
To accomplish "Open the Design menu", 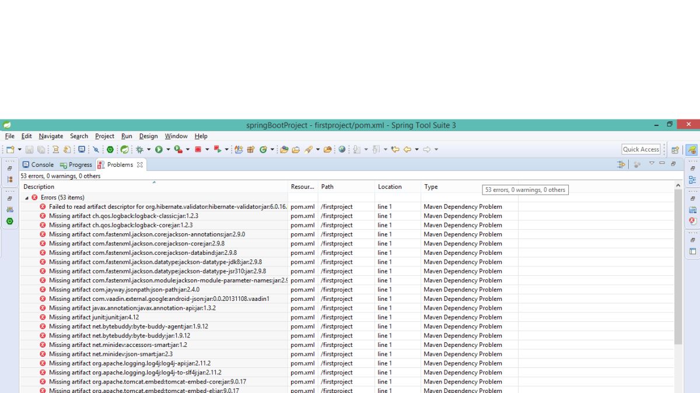I will 148,136.
